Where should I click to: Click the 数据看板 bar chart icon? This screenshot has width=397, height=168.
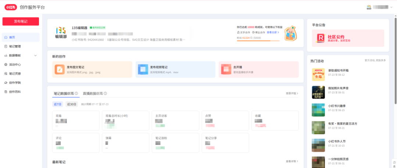click(x=6, y=56)
